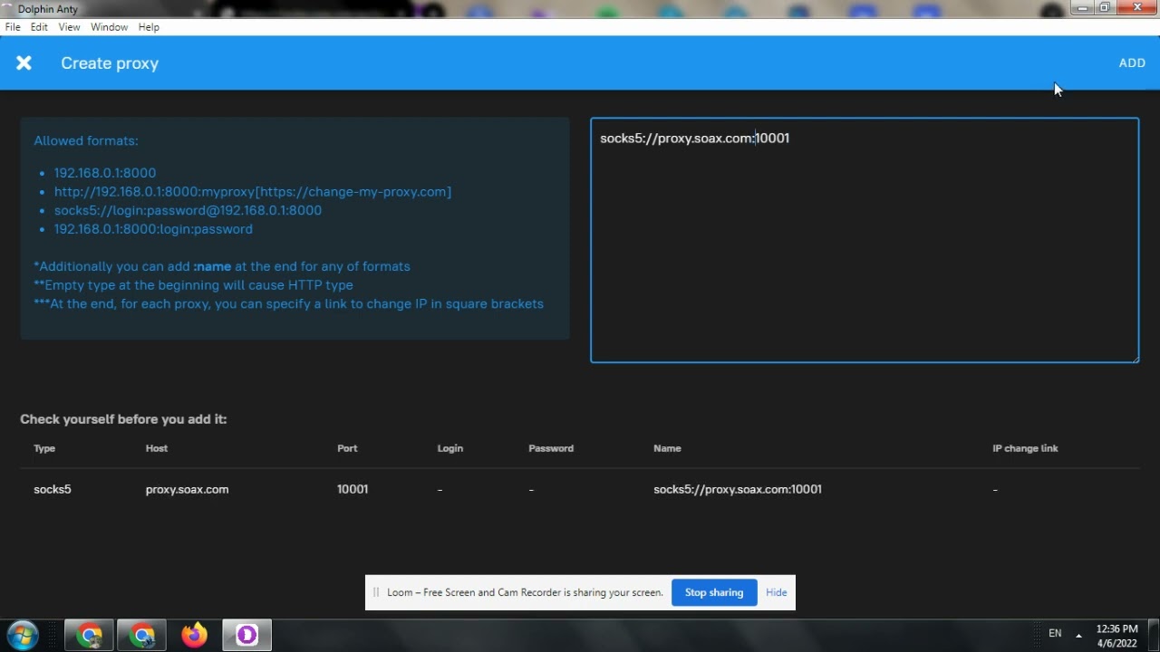Open the Help menu
1160x652 pixels.
tap(149, 27)
